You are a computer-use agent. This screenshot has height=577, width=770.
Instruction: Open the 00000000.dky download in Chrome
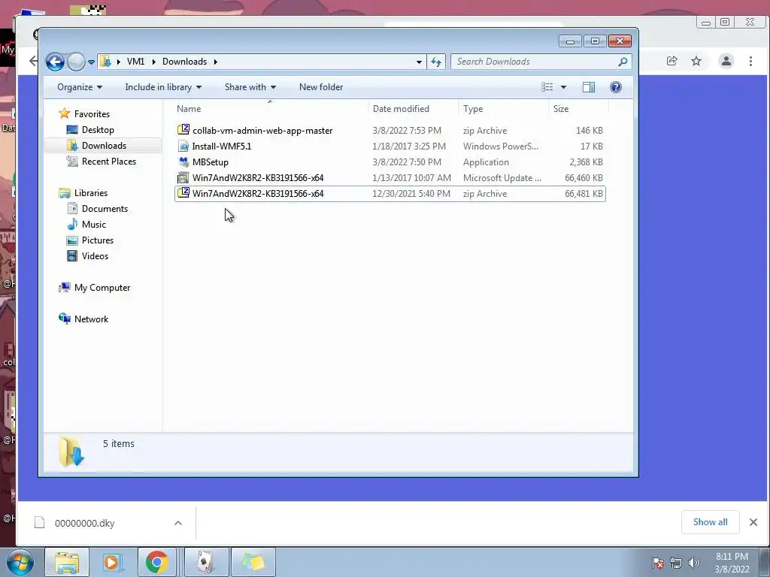(84, 523)
